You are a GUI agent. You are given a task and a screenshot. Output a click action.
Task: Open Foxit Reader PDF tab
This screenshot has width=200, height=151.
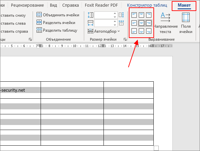101,5
